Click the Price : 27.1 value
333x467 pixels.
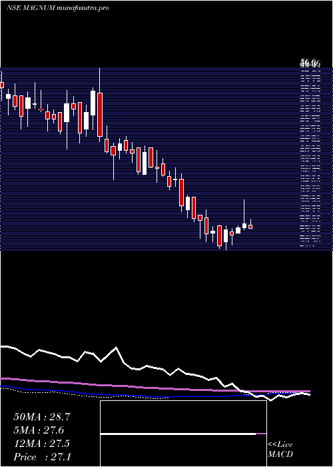pos(42,457)
